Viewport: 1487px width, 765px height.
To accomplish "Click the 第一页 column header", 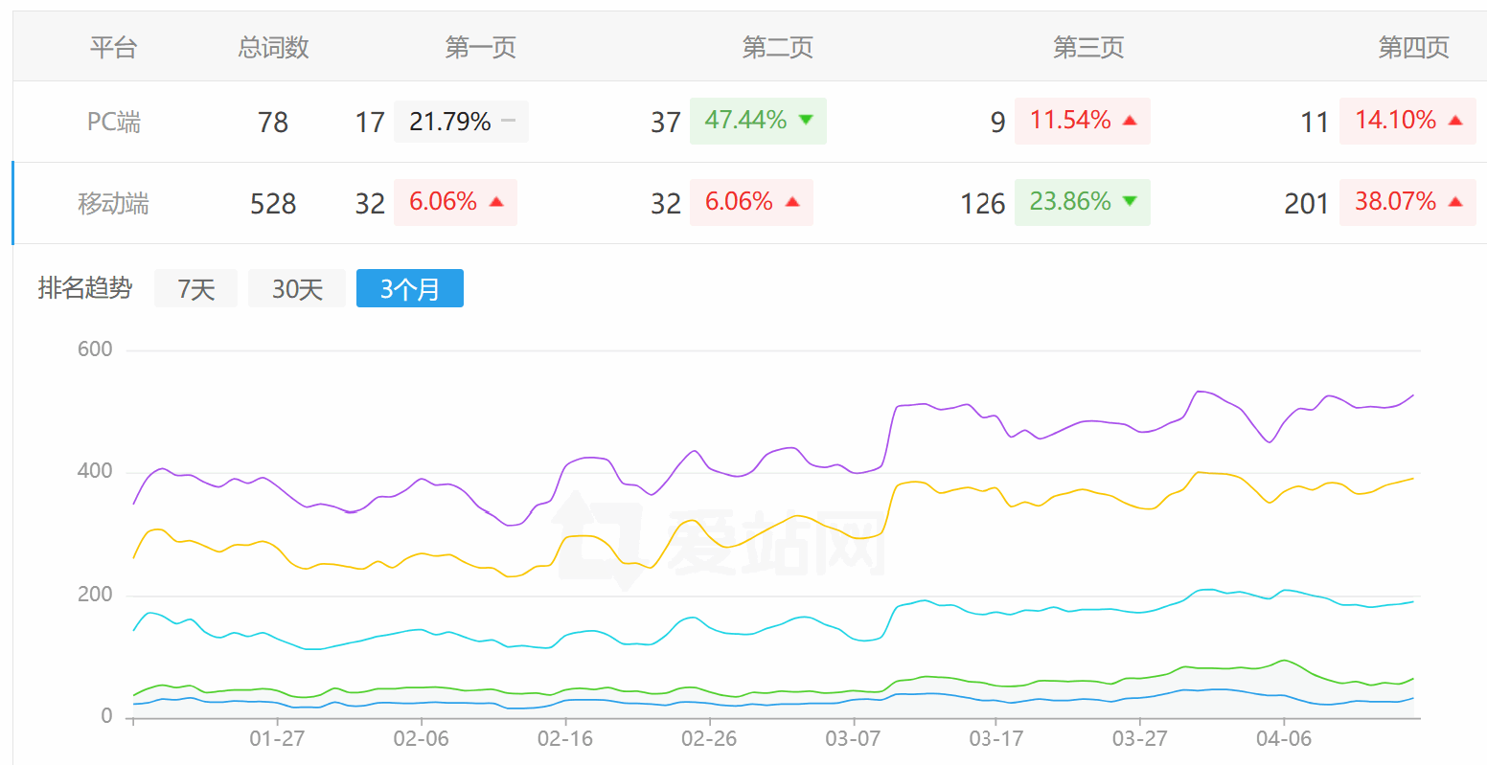I will pyautogui.click(x=481, y=47).
